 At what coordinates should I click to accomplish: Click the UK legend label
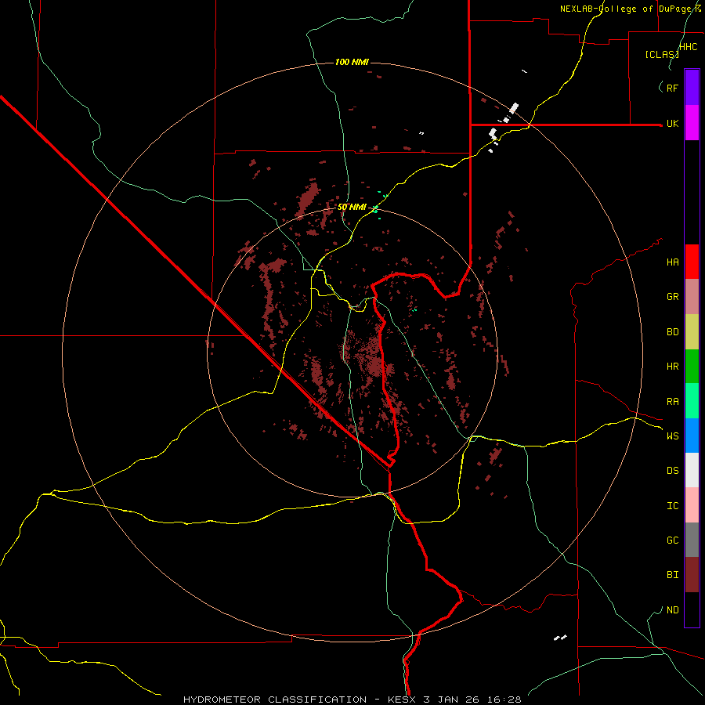[x=672, y=124]
